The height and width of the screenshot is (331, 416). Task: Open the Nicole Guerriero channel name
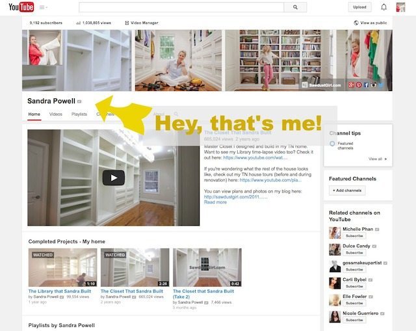tap(360, 313)
